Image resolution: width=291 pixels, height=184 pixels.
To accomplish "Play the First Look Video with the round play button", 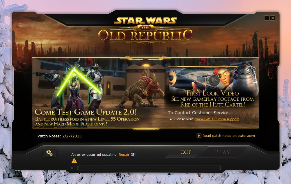I will click(214, 80).
